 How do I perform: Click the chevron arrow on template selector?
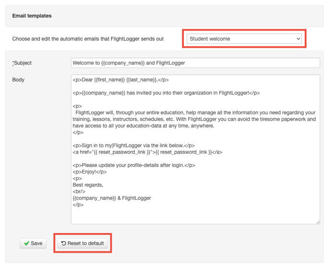point(298,39)
